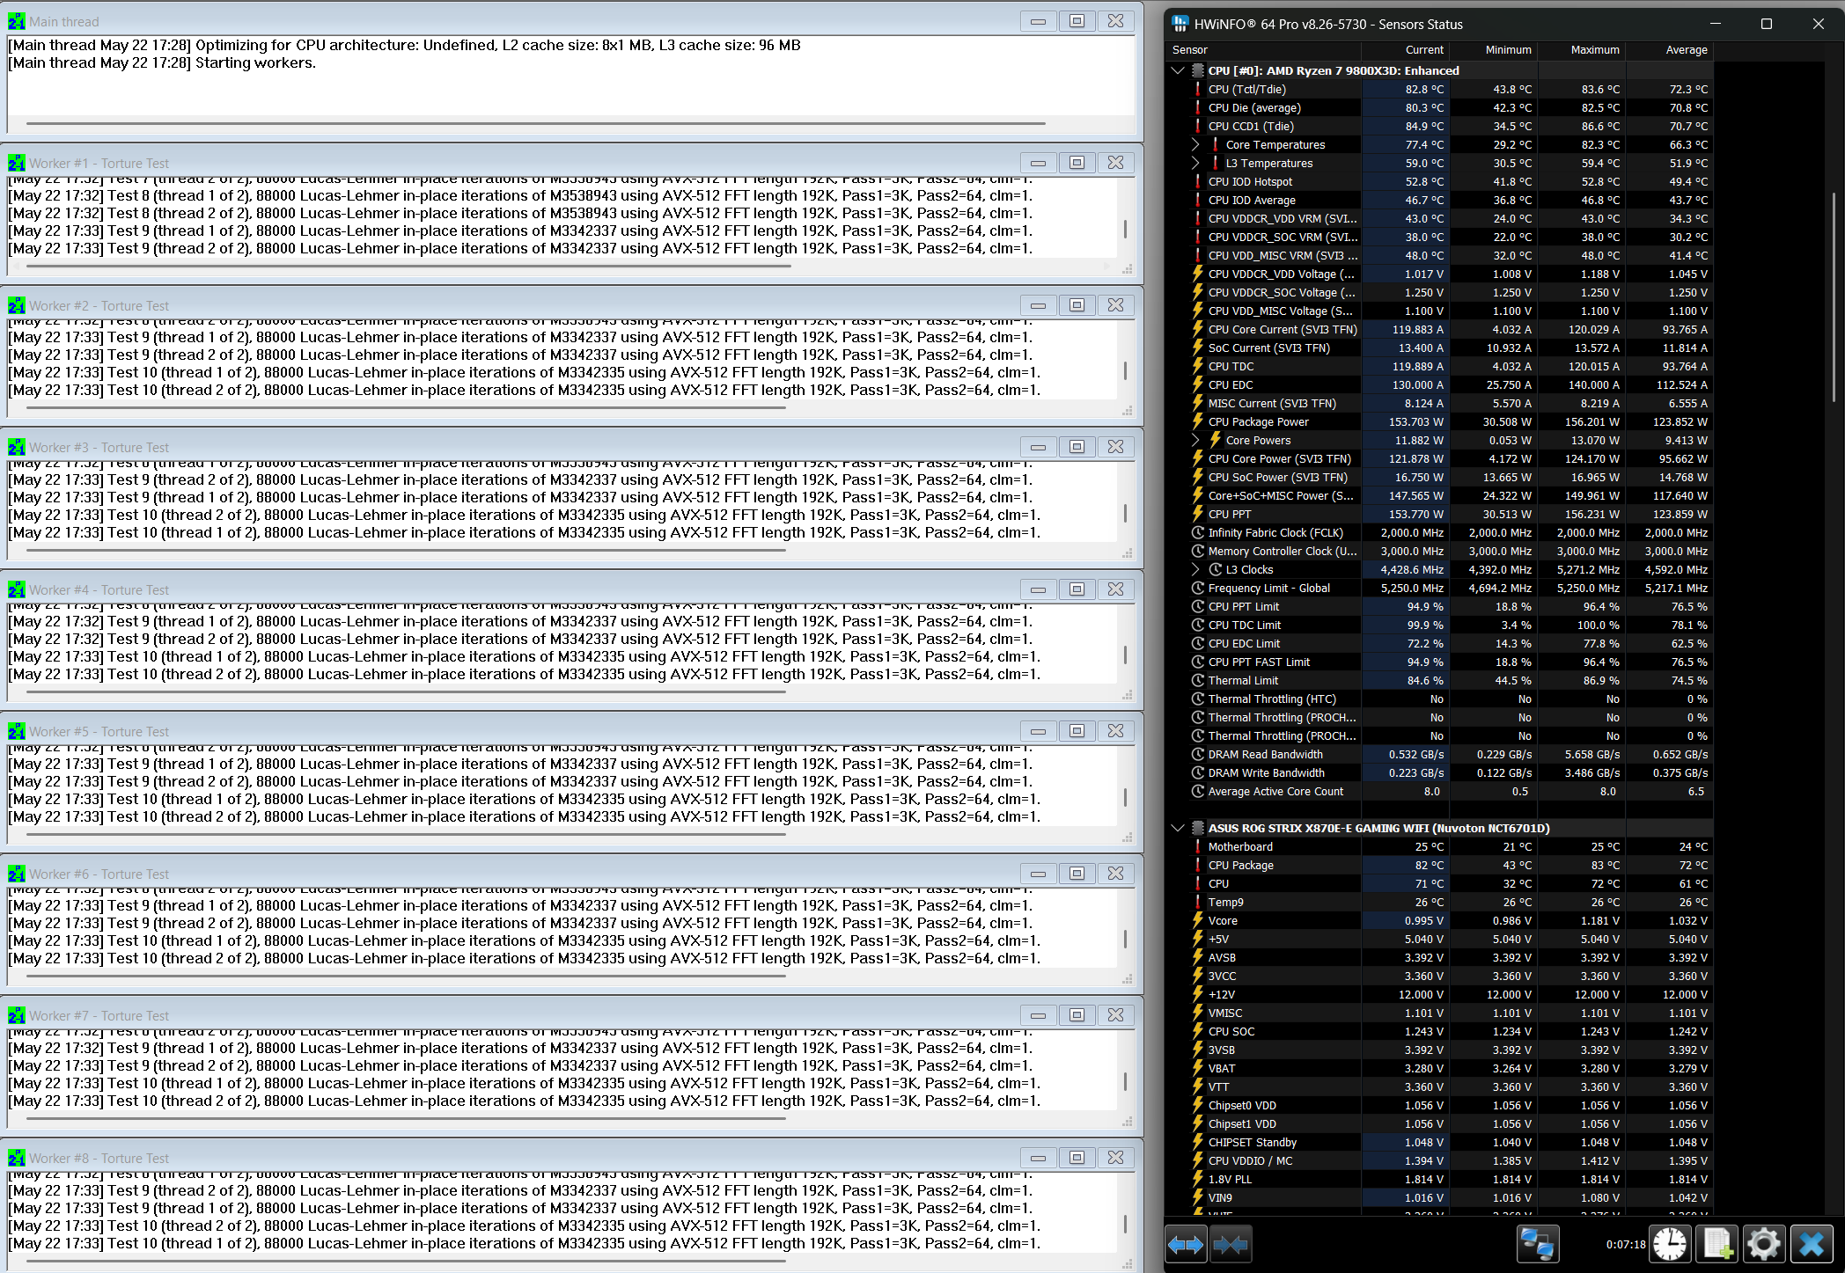Expand the Core Powers row
The width and height of the screenshot is (1845, 1273).
point(1195,440)
